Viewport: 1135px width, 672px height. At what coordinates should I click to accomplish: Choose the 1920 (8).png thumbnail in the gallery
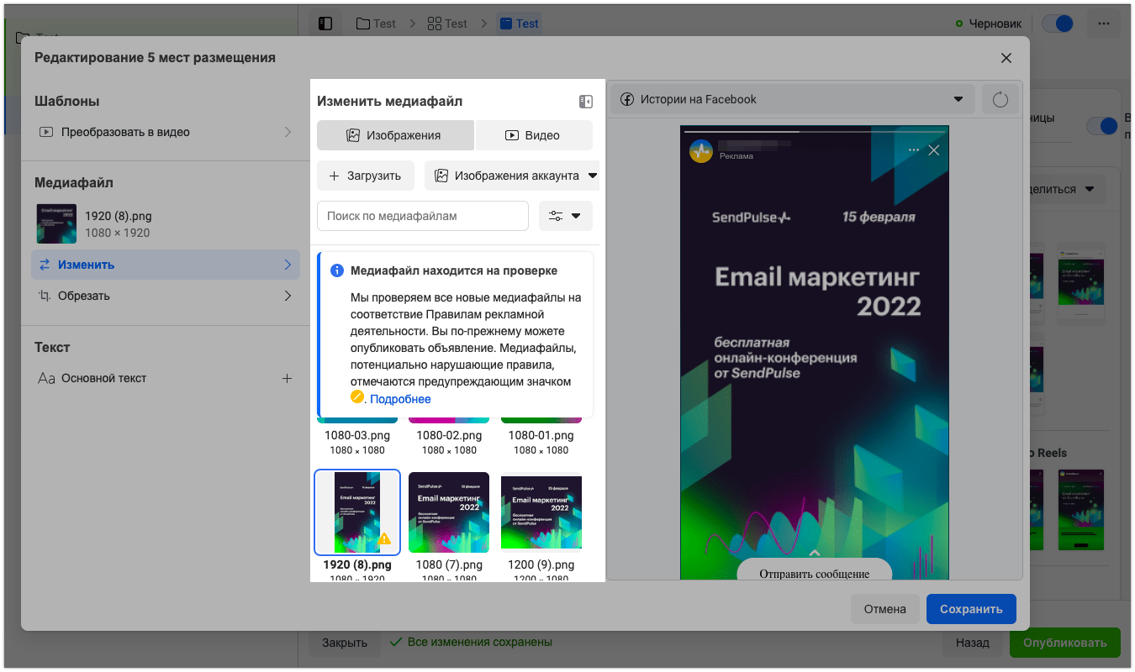pyautogui.click(x=357, y=512)
